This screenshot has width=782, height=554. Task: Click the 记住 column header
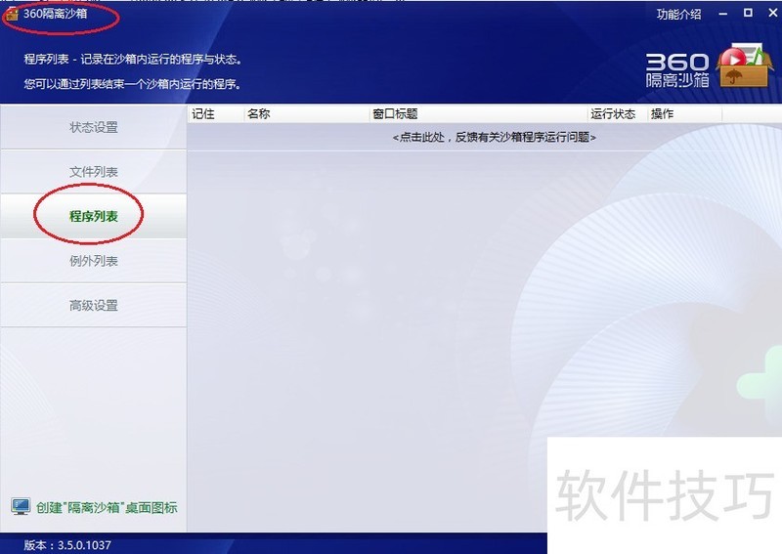pyautogui.click(x=215, y=114)
